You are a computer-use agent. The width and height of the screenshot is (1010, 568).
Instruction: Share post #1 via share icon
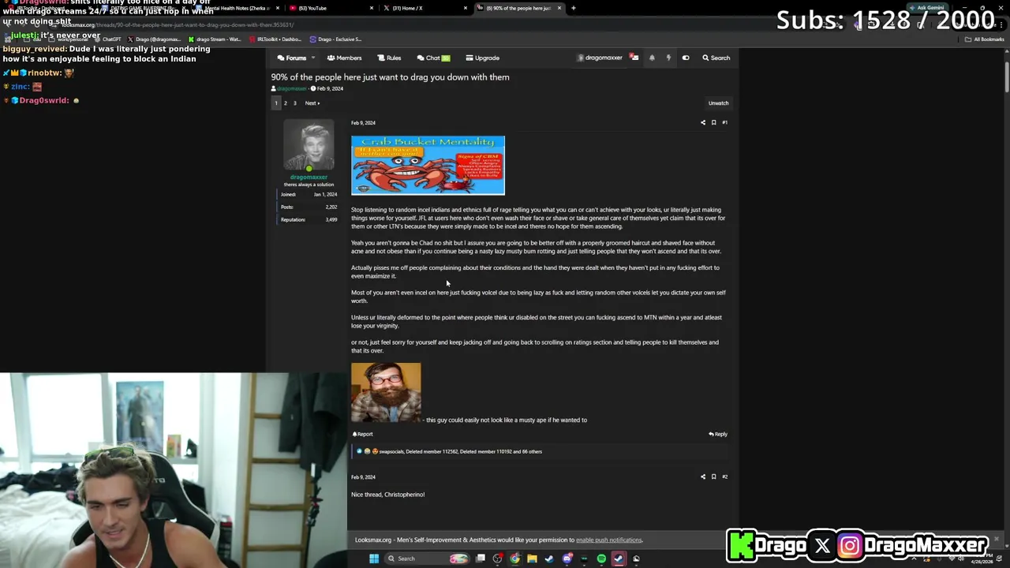click(x=703, y=122)
